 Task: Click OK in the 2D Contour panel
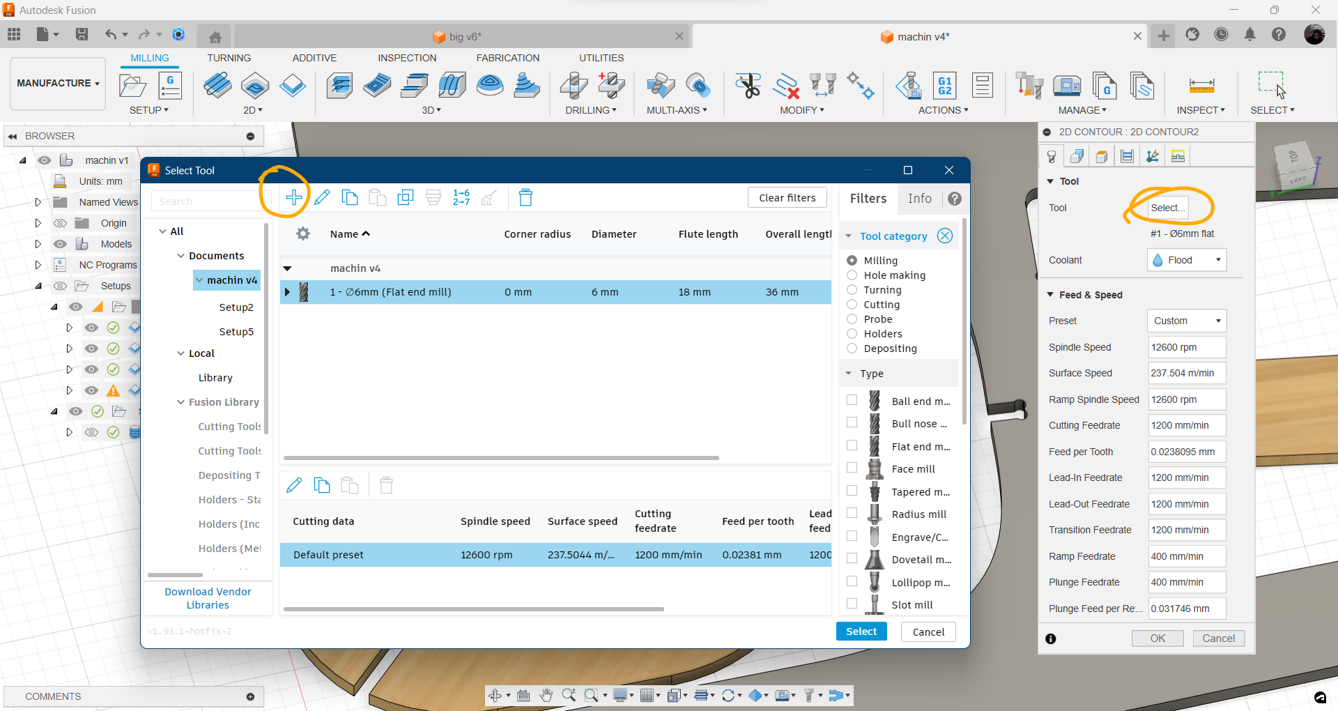point(1158,639)
